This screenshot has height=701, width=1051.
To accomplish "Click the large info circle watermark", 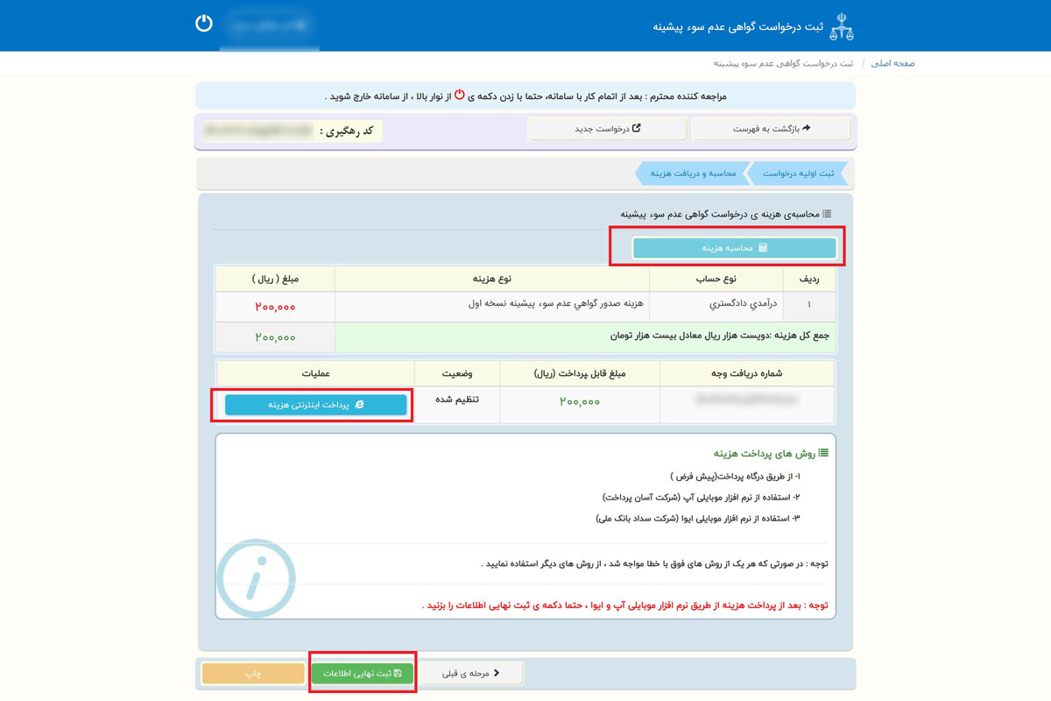I will click(x=256, y=578).
